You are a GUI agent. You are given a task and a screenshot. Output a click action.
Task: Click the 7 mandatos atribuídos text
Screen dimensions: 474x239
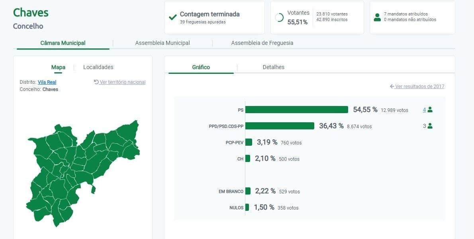click(405, 14)
